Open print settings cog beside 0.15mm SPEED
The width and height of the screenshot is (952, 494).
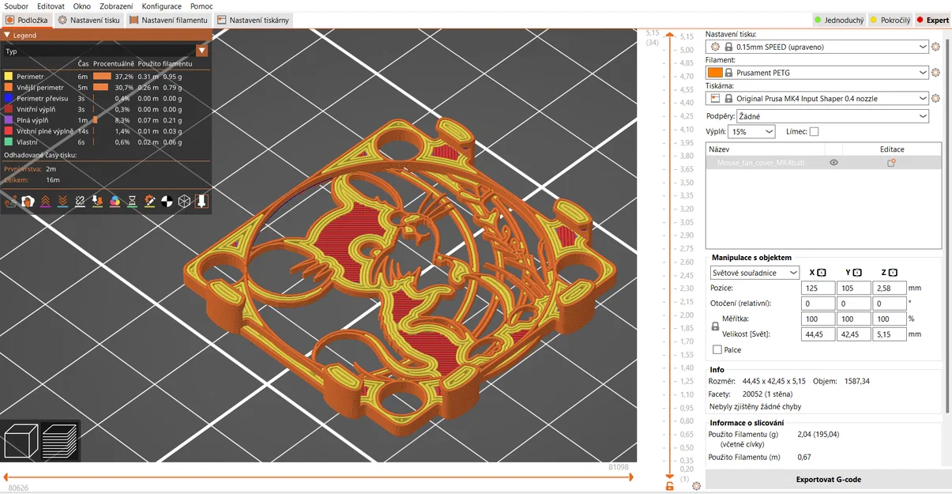tap(936, 47)
